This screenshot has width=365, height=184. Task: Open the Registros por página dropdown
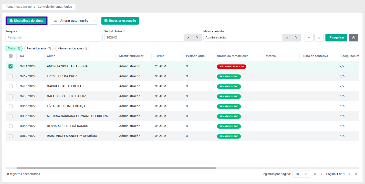point(301,174)
